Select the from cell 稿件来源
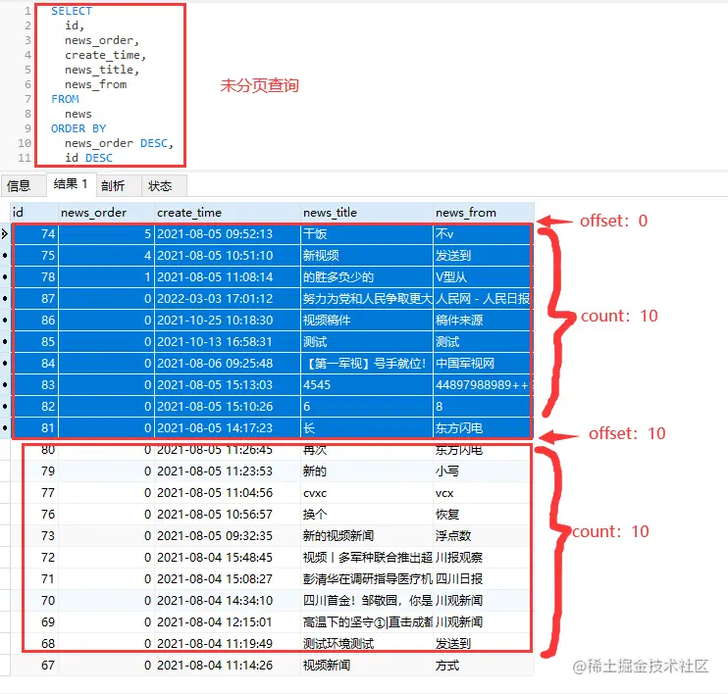728x694 pixels. pyautogui.click(x=484, y=321)
